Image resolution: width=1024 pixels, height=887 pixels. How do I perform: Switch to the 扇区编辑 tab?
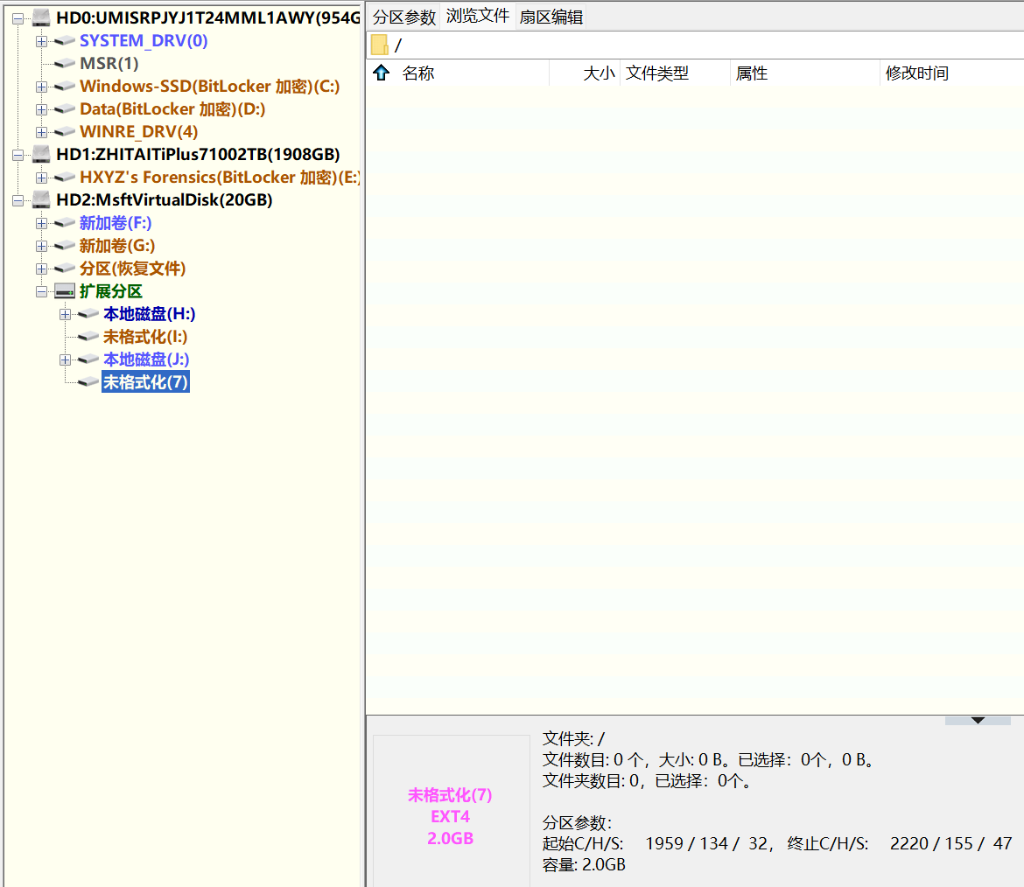tap(551, 17)
